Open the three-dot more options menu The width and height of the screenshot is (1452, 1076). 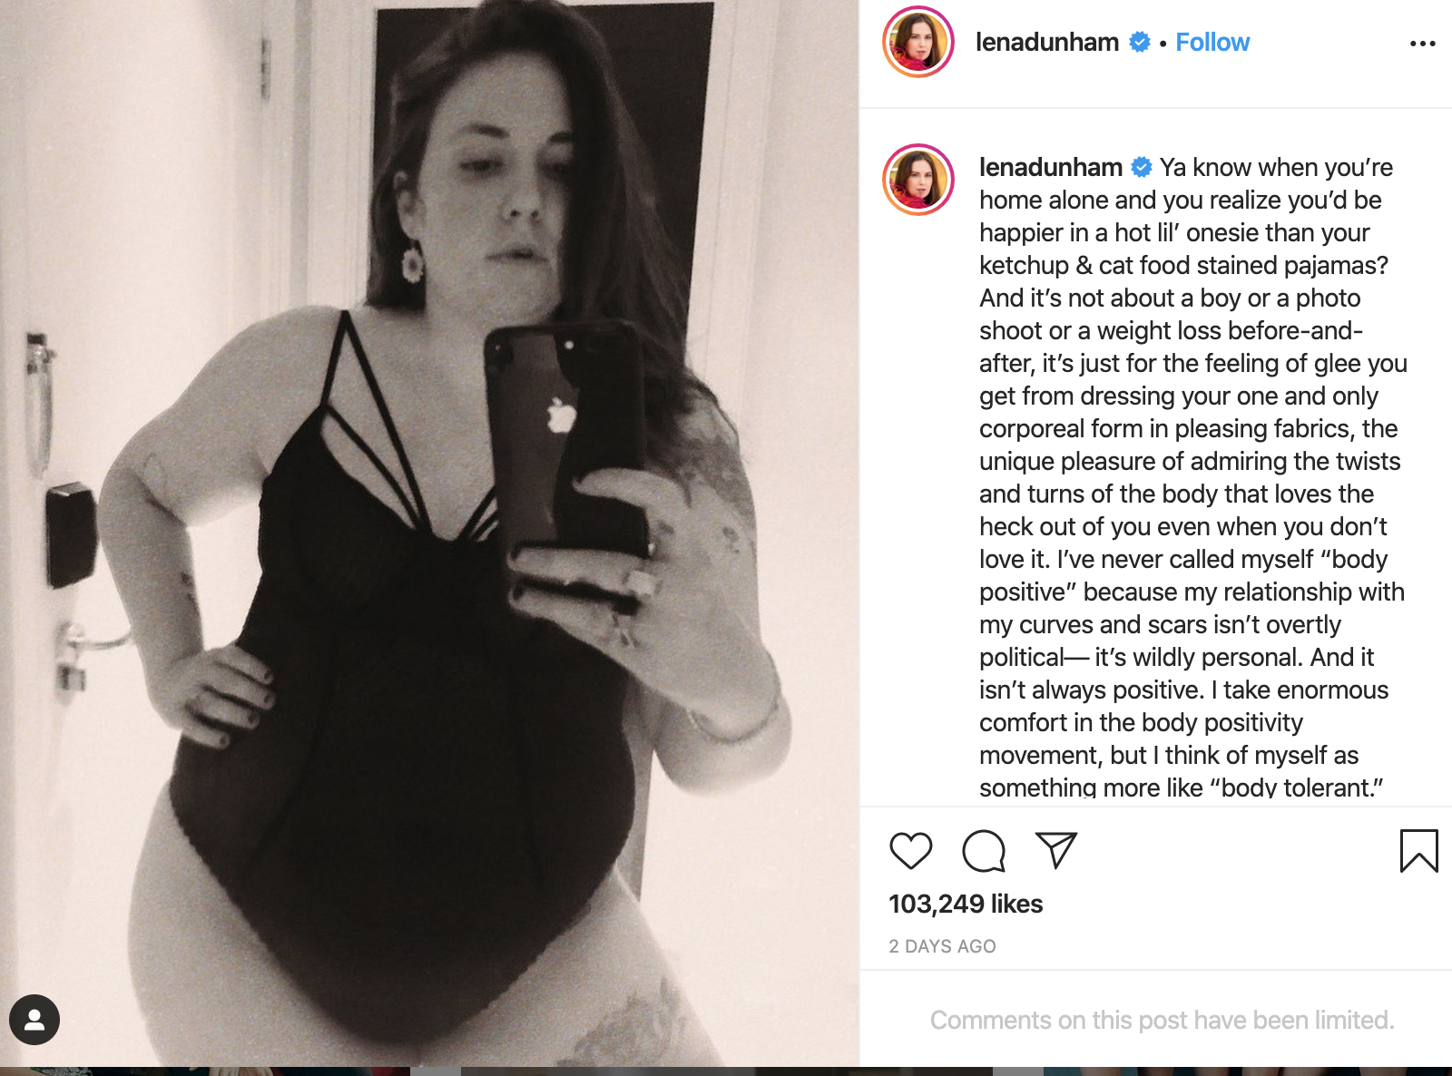(1422, 44)
